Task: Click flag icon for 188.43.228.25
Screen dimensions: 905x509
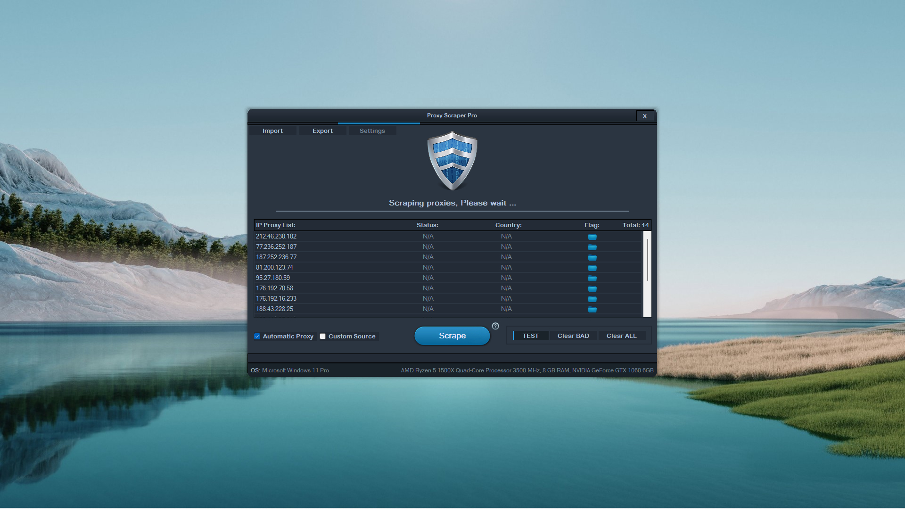Action: click(x=592, y=309)
